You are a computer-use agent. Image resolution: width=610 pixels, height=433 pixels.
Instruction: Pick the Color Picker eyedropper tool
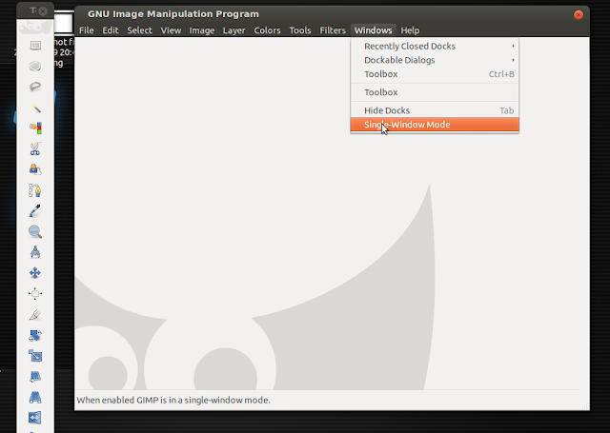coord(35,211)
